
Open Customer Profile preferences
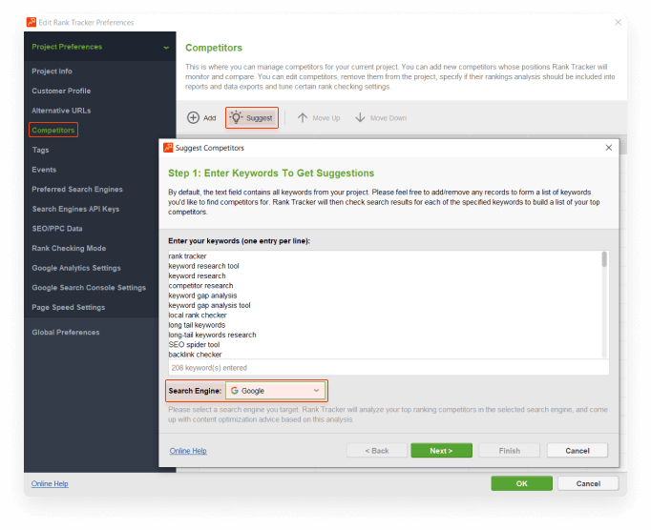point(61,91)
